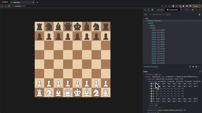Toggle the device toolbar icon in DevTools
The image size is (202, 113).
pyautogui.click(x=149, y=10)
